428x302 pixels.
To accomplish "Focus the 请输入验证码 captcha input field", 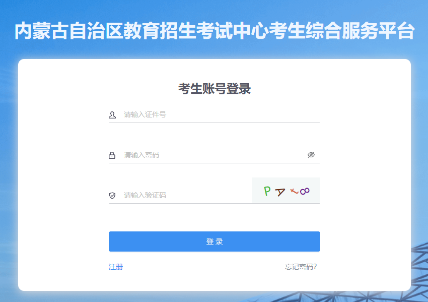I will [x=184, y=195].
